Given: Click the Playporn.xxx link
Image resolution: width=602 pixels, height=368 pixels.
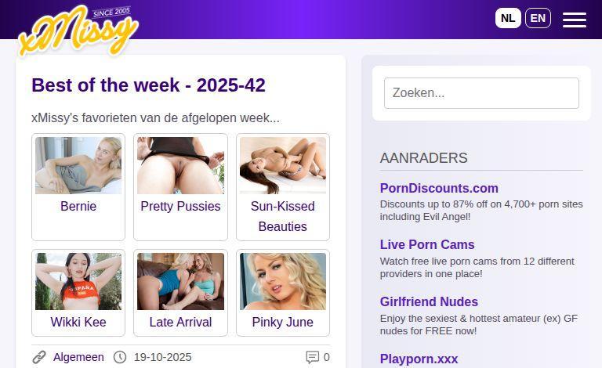Looking at the screenshot, I should pos(419,359).
